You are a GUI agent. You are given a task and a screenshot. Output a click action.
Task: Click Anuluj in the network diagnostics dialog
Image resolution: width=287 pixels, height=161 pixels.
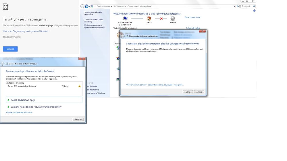(199, 92)
